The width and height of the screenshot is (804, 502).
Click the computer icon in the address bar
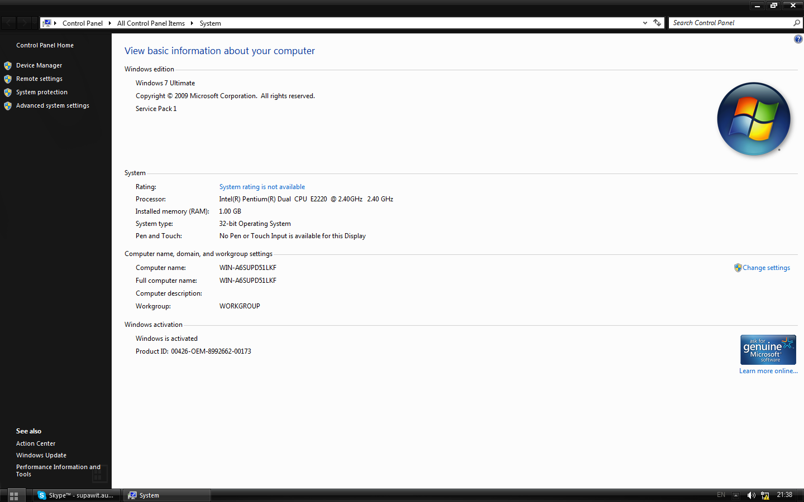pos(47,23)
